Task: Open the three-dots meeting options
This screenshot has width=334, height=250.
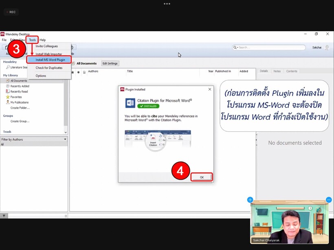Action: tap(167, 4)
